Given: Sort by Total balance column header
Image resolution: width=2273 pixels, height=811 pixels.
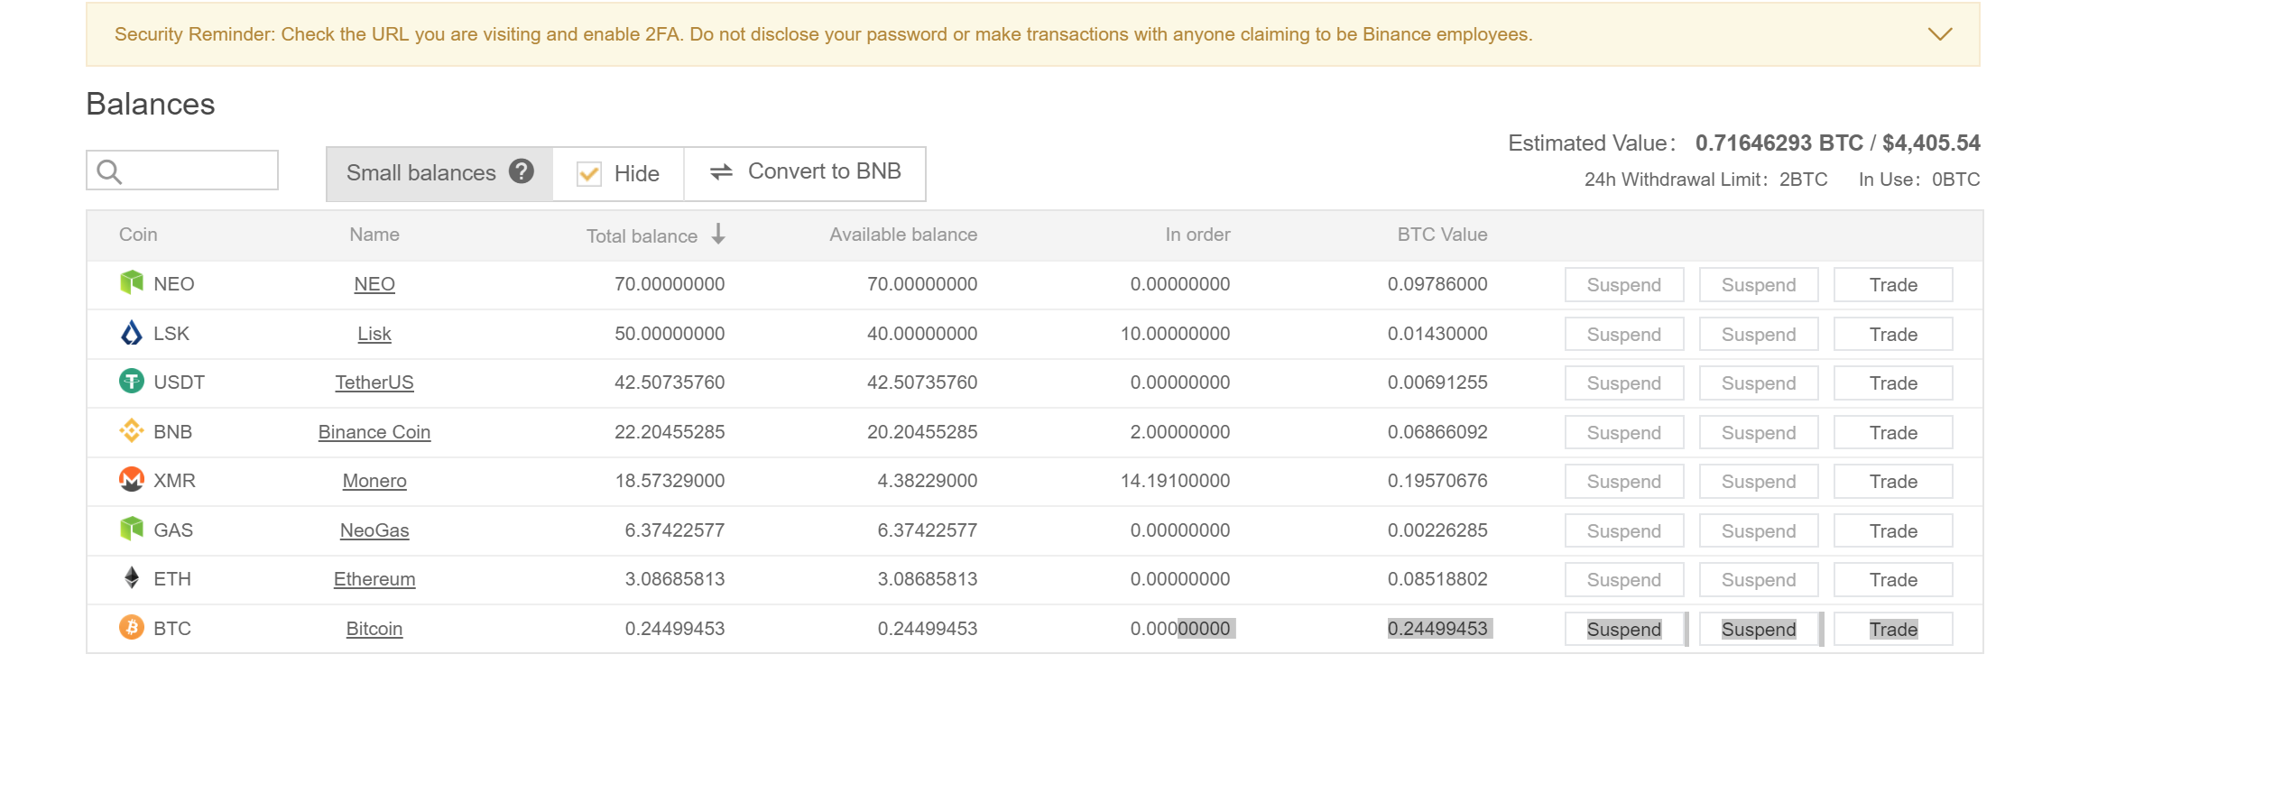Looking at the screenshot, I should click(656, 235).
